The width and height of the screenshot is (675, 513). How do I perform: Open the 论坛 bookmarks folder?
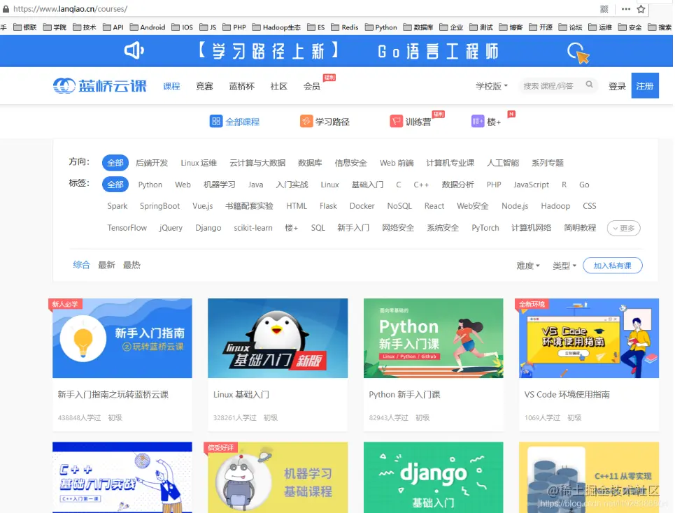point(570,27)
